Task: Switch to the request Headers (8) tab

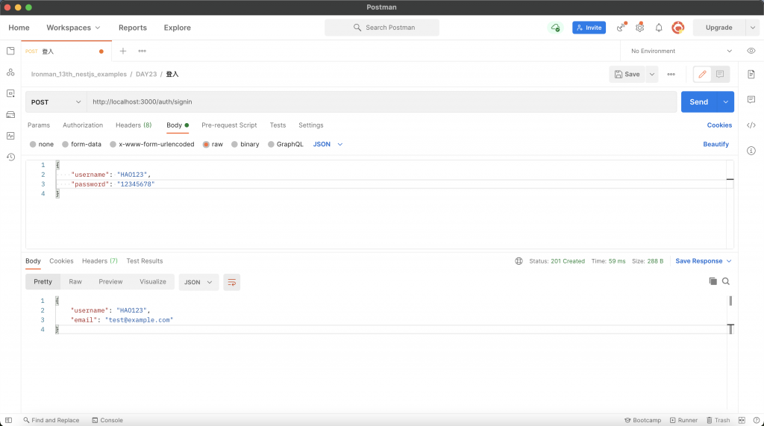Action: (x=134, y=125)
